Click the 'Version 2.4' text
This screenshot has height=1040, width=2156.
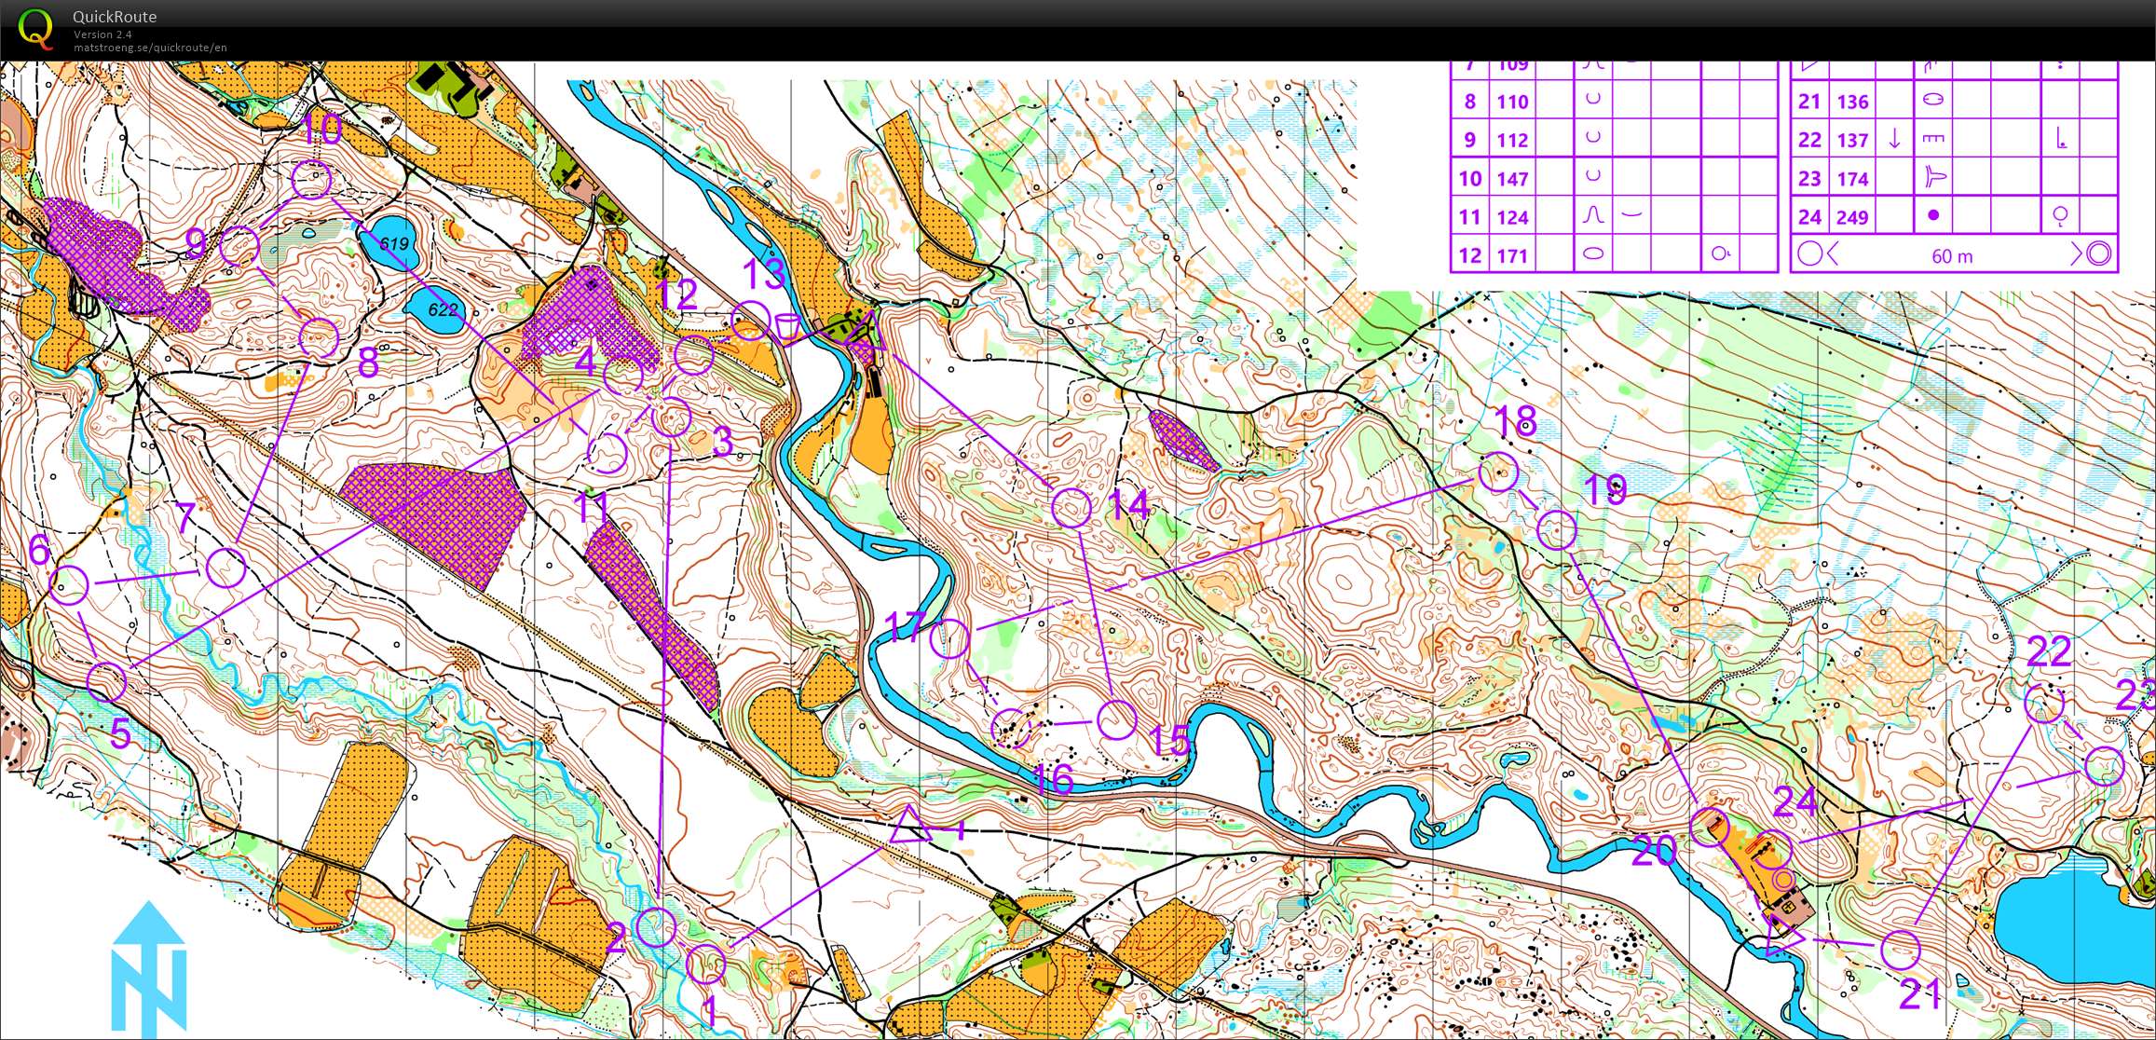(x=102, y=34)
